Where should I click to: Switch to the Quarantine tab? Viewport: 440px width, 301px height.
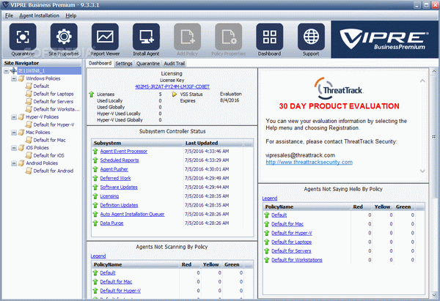pyautogui.click(x=148, y=64)
